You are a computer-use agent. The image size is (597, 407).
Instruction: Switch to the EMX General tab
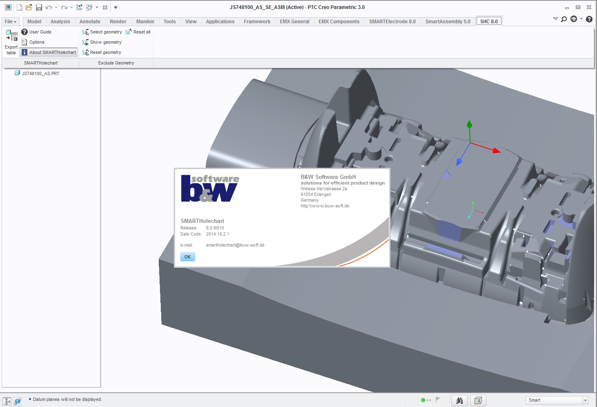[x=295, y=22]
